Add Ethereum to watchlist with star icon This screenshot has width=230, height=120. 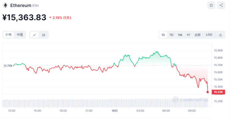pyautogui.click(x=211, y=5)
